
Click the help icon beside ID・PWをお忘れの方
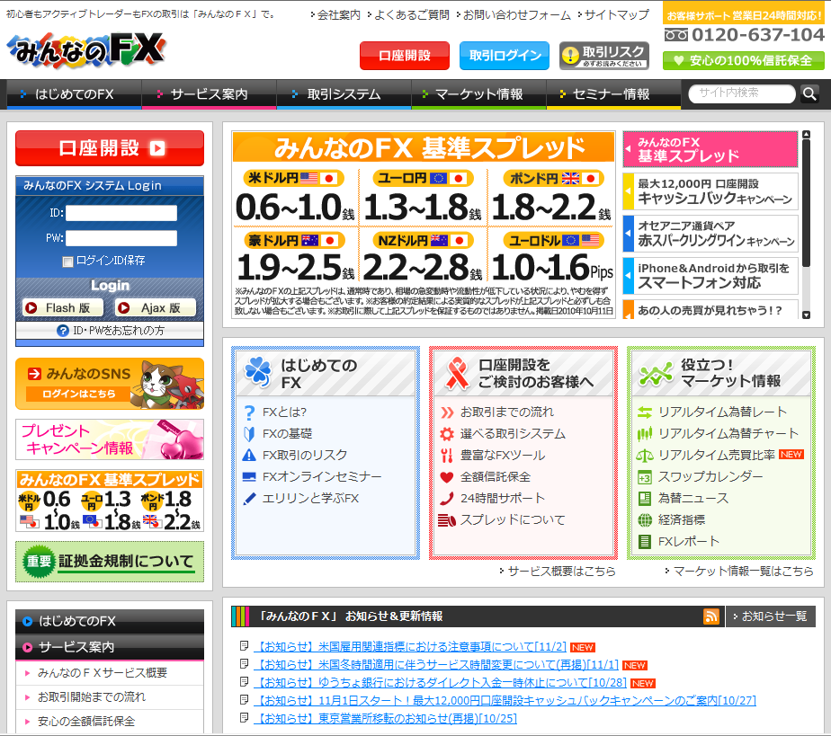coord(63,331)
